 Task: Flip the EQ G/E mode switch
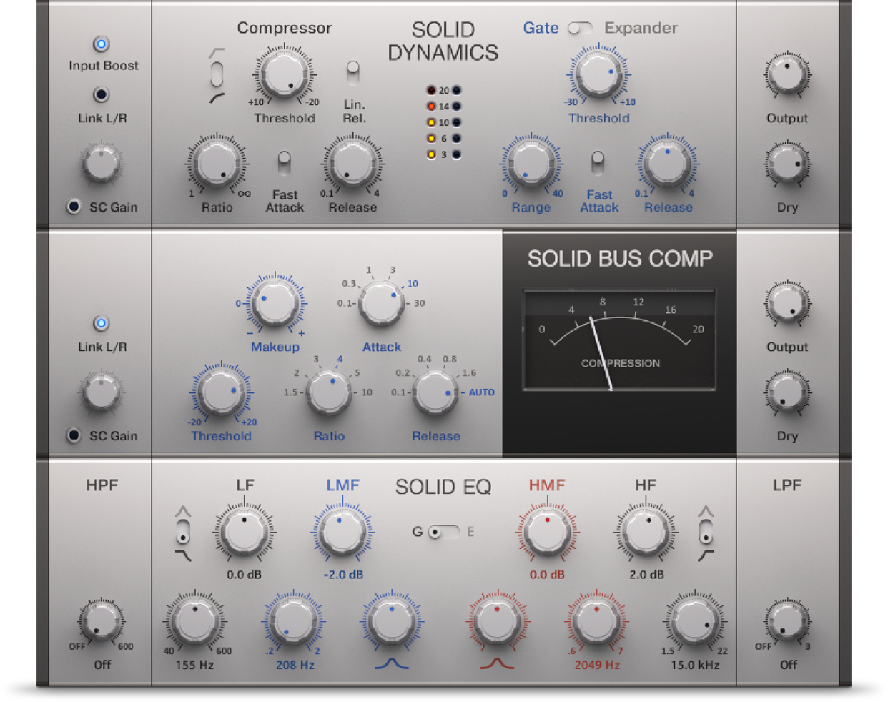[x=443, y=532]
